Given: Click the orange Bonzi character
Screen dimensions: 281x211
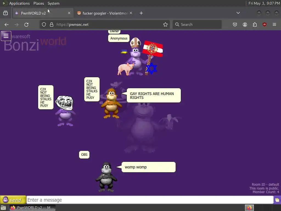Looking at the screenshot, I should (111, 103).
